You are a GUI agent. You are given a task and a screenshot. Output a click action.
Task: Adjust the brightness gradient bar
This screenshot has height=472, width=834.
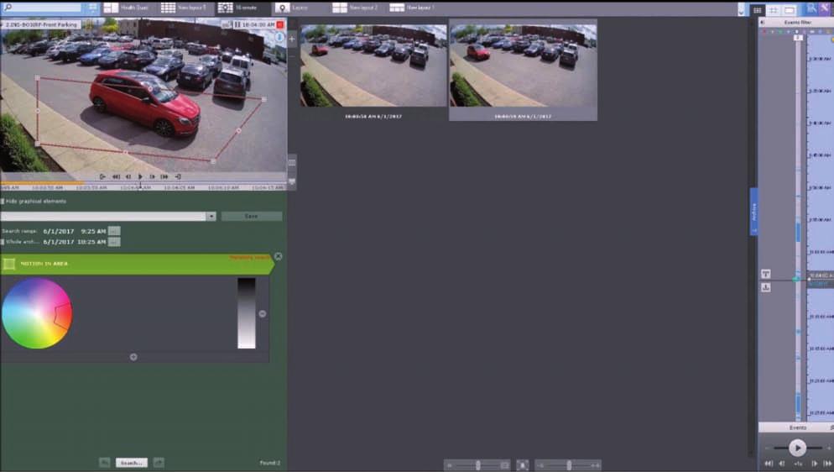click(247, 313)
